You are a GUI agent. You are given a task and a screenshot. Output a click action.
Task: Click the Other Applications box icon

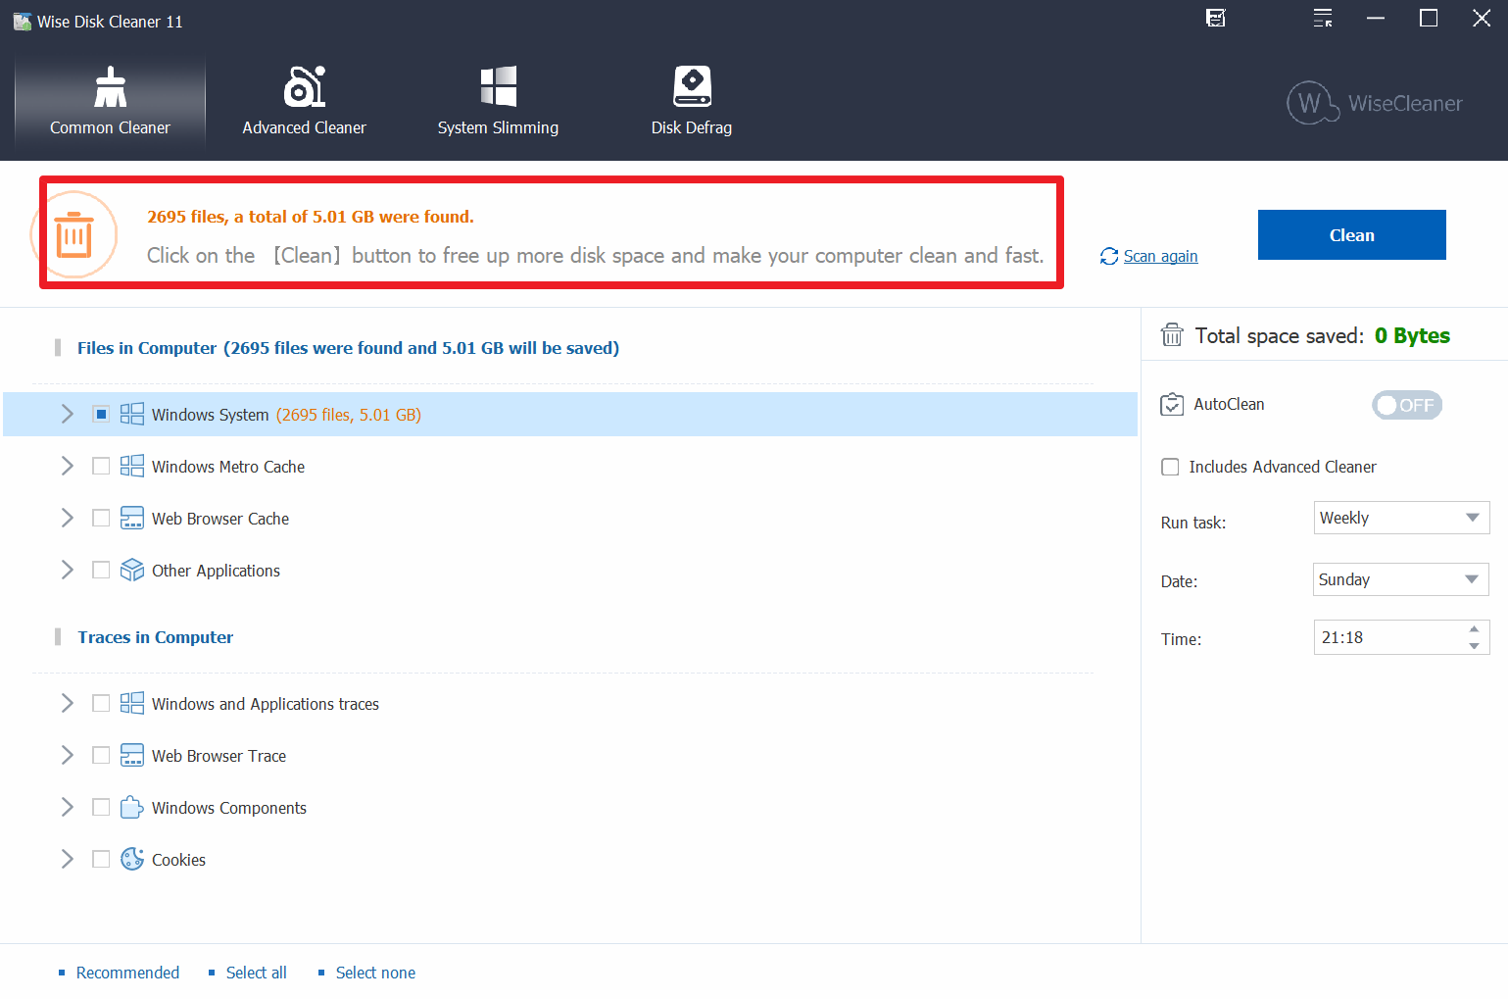click(132, 570)
